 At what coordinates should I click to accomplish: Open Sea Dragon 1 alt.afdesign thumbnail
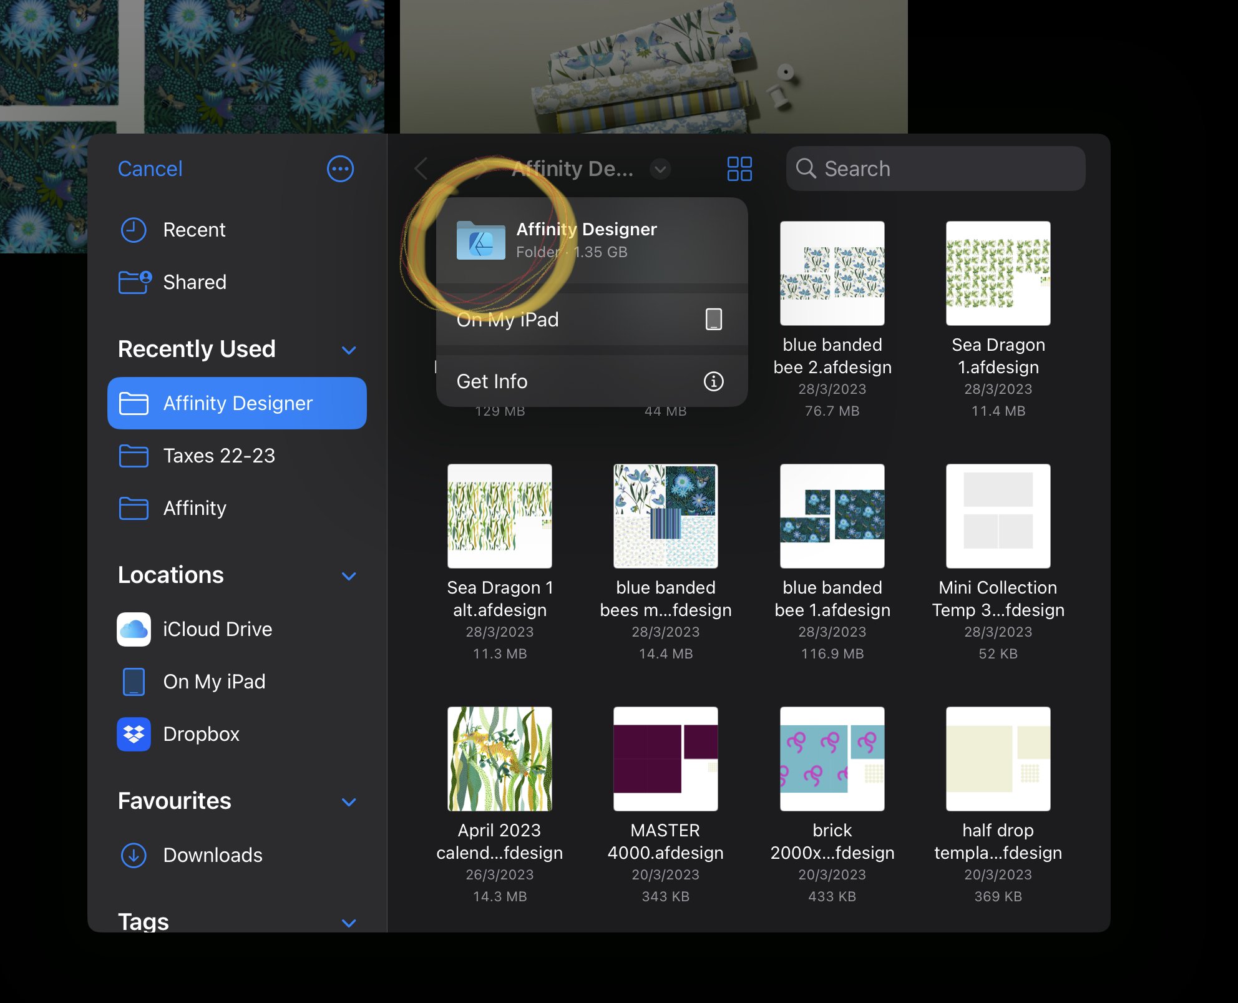coord(499,516)
